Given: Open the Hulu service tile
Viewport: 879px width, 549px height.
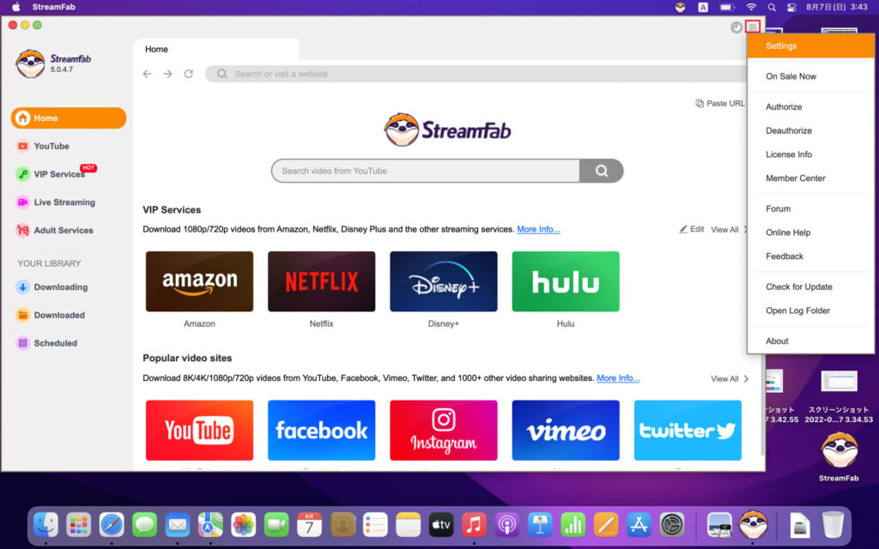Looking at the screenshot, I should point(566,281).
